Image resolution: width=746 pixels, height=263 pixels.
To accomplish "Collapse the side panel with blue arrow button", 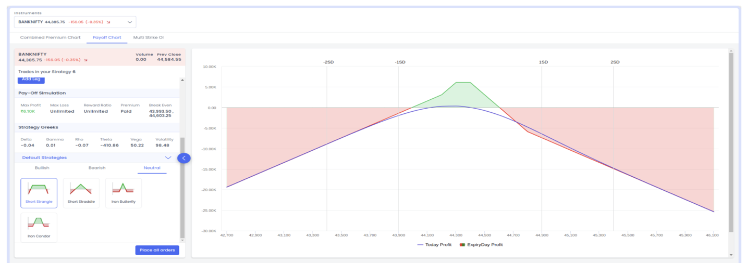I will tap(184, 158).
